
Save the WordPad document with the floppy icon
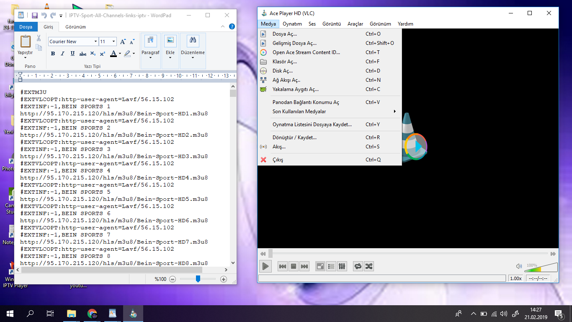pos(34,16)
